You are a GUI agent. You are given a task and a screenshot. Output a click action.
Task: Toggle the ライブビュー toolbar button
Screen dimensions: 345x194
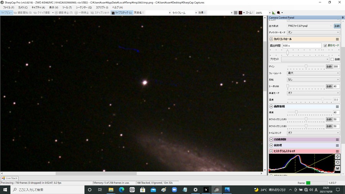pos(7,13)
